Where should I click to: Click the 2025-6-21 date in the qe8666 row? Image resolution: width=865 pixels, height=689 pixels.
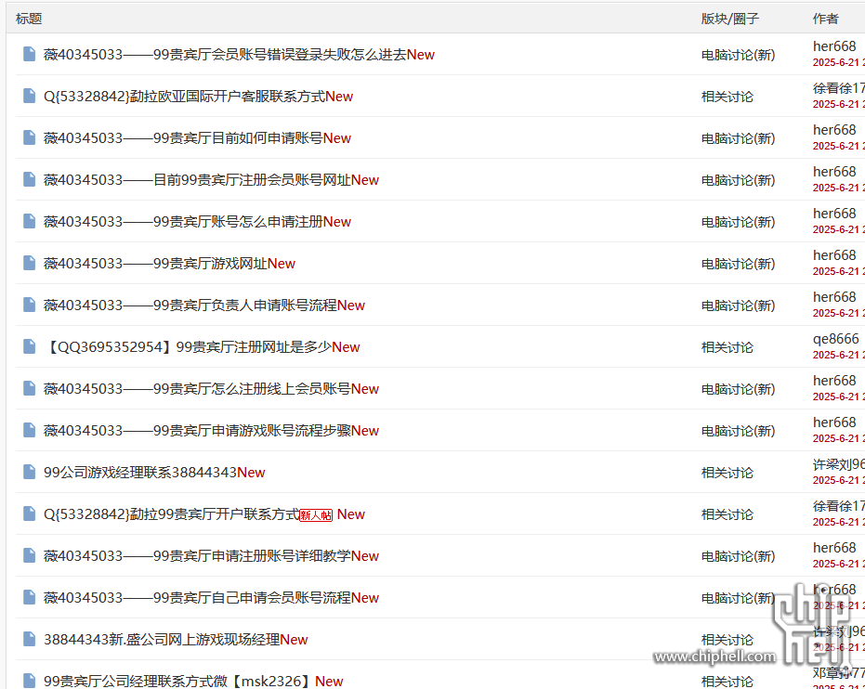tap(836, 355)
